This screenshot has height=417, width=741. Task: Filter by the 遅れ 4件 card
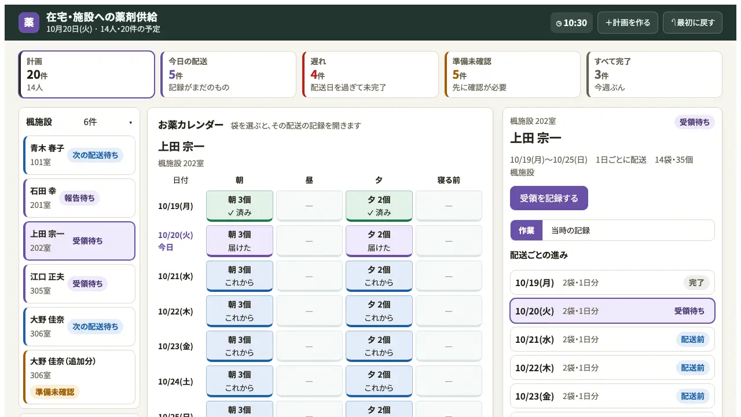(370, 74)
